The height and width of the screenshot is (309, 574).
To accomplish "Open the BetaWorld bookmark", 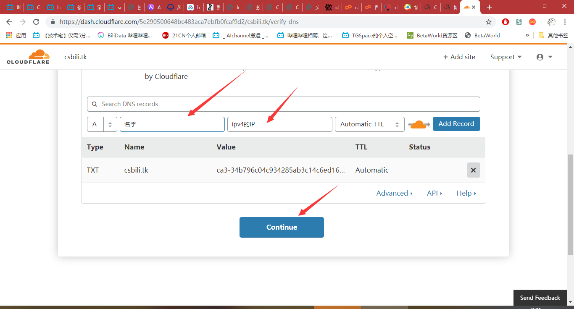I will (482, 36).
